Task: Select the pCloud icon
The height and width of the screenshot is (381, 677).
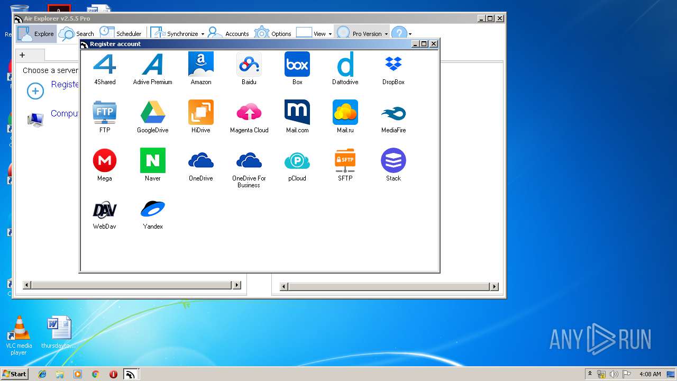Action: point(297,160)
